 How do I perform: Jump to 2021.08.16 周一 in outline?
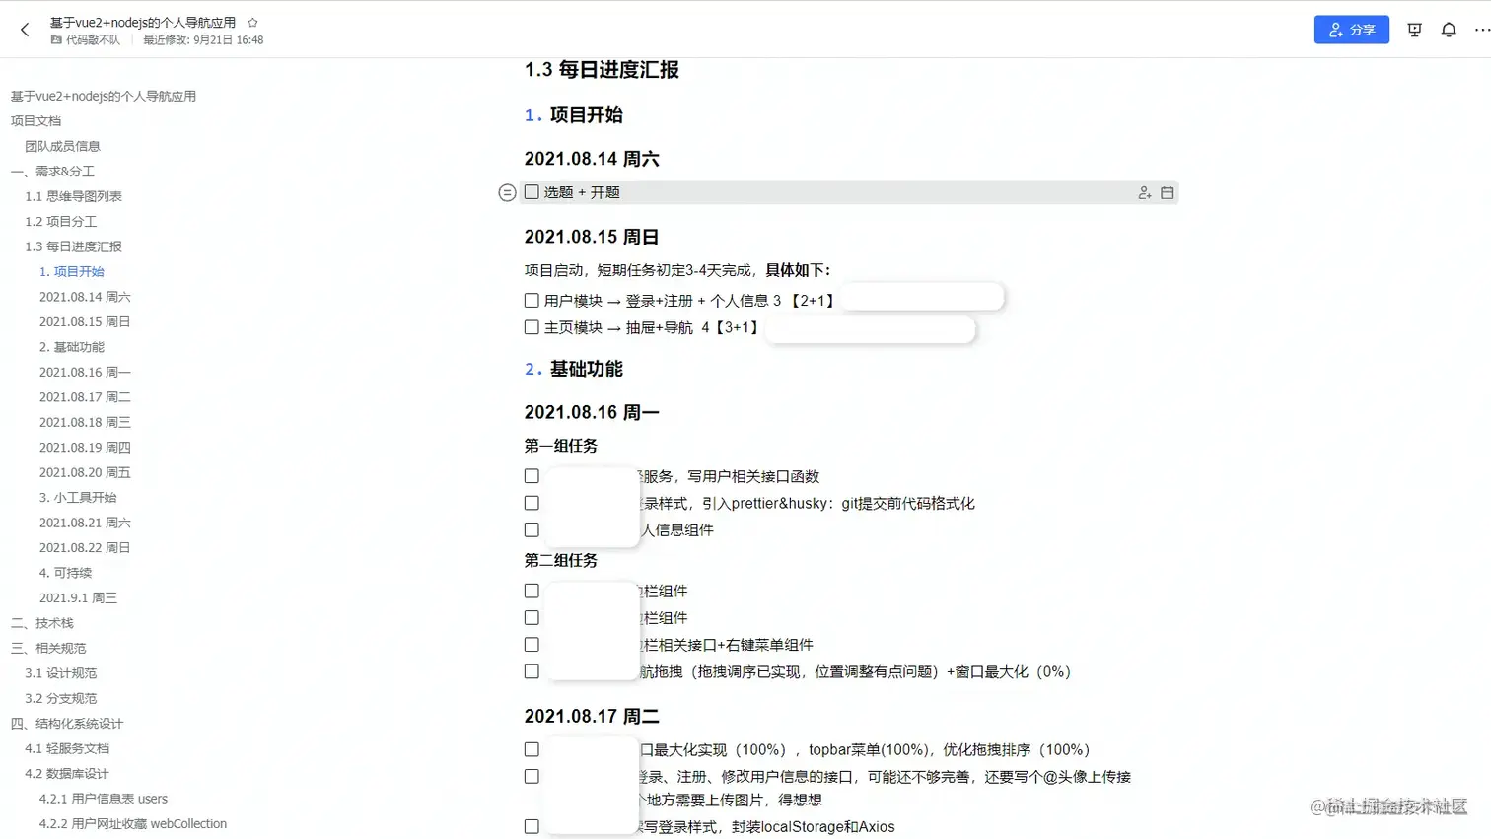pos(85,372)
